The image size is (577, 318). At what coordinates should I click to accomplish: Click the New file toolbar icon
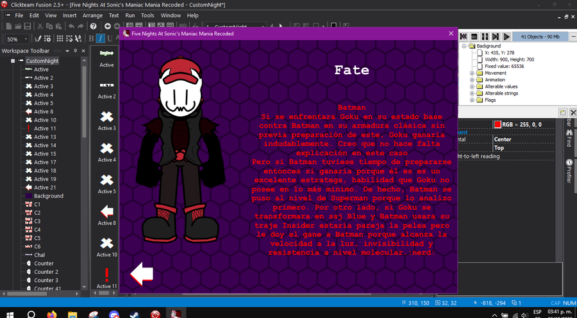(9, 26)
